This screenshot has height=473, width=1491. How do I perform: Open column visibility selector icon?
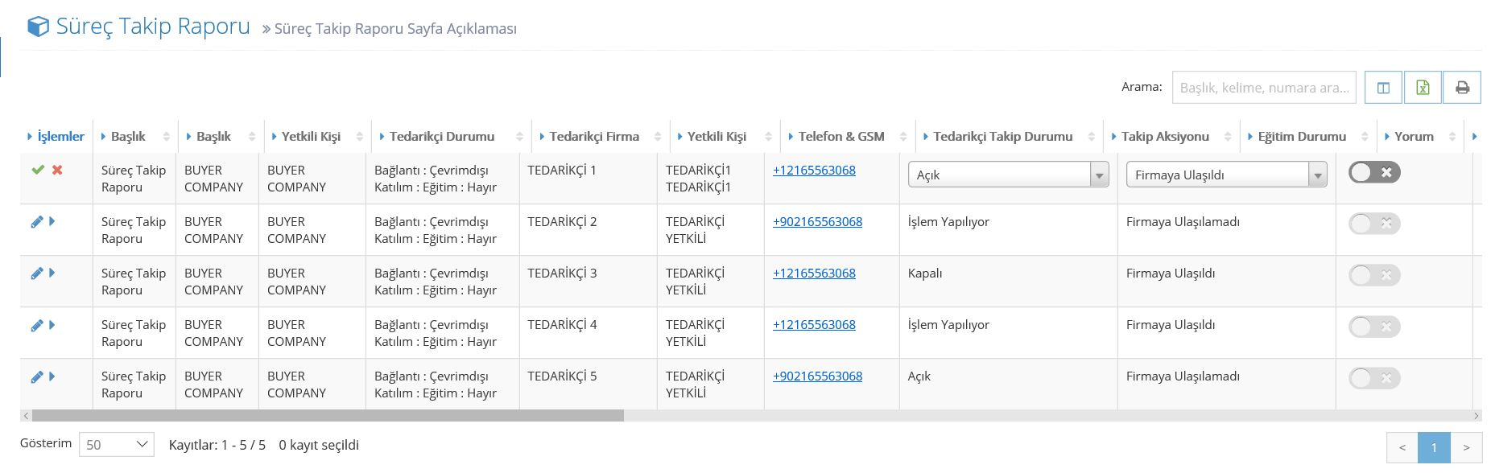coord(1383,88)
